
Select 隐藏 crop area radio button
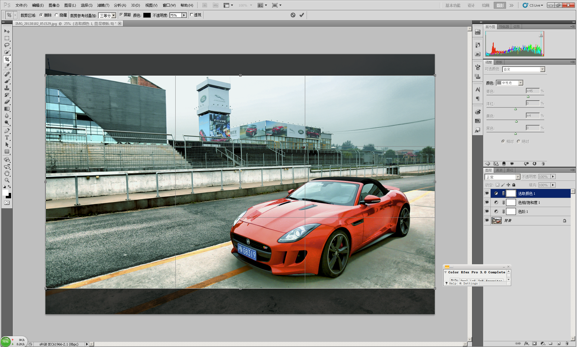click(57, 15)
